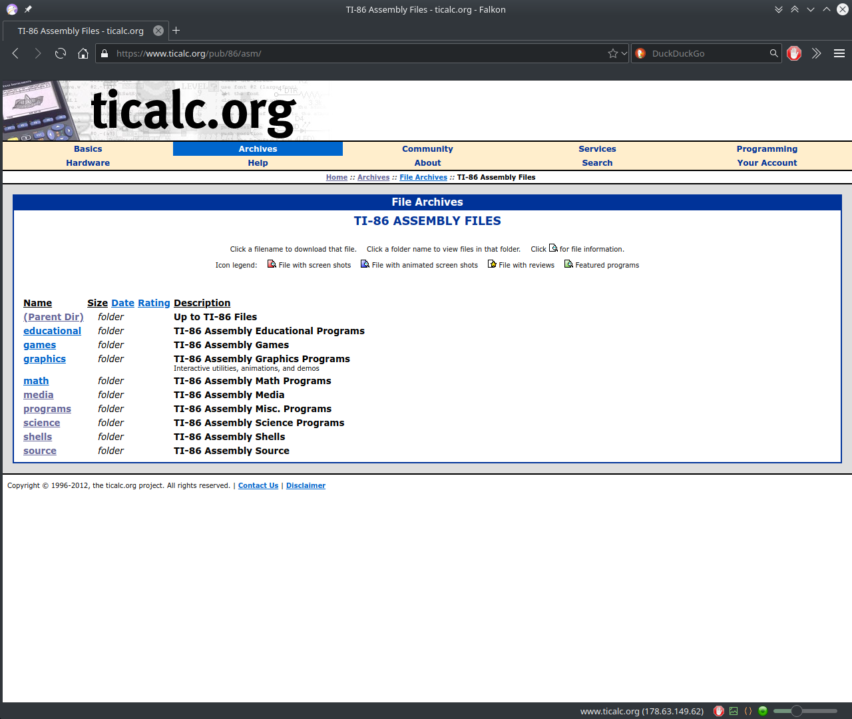Image resolution: width=852 pixels, height=719 pixels.
Task: Click the Contact Us link
Action: coord(258,485)
